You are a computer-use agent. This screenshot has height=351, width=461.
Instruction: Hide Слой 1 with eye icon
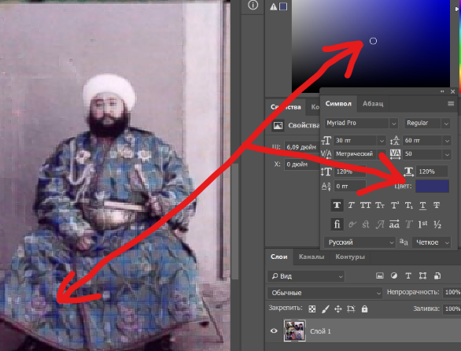click(274, 331)
